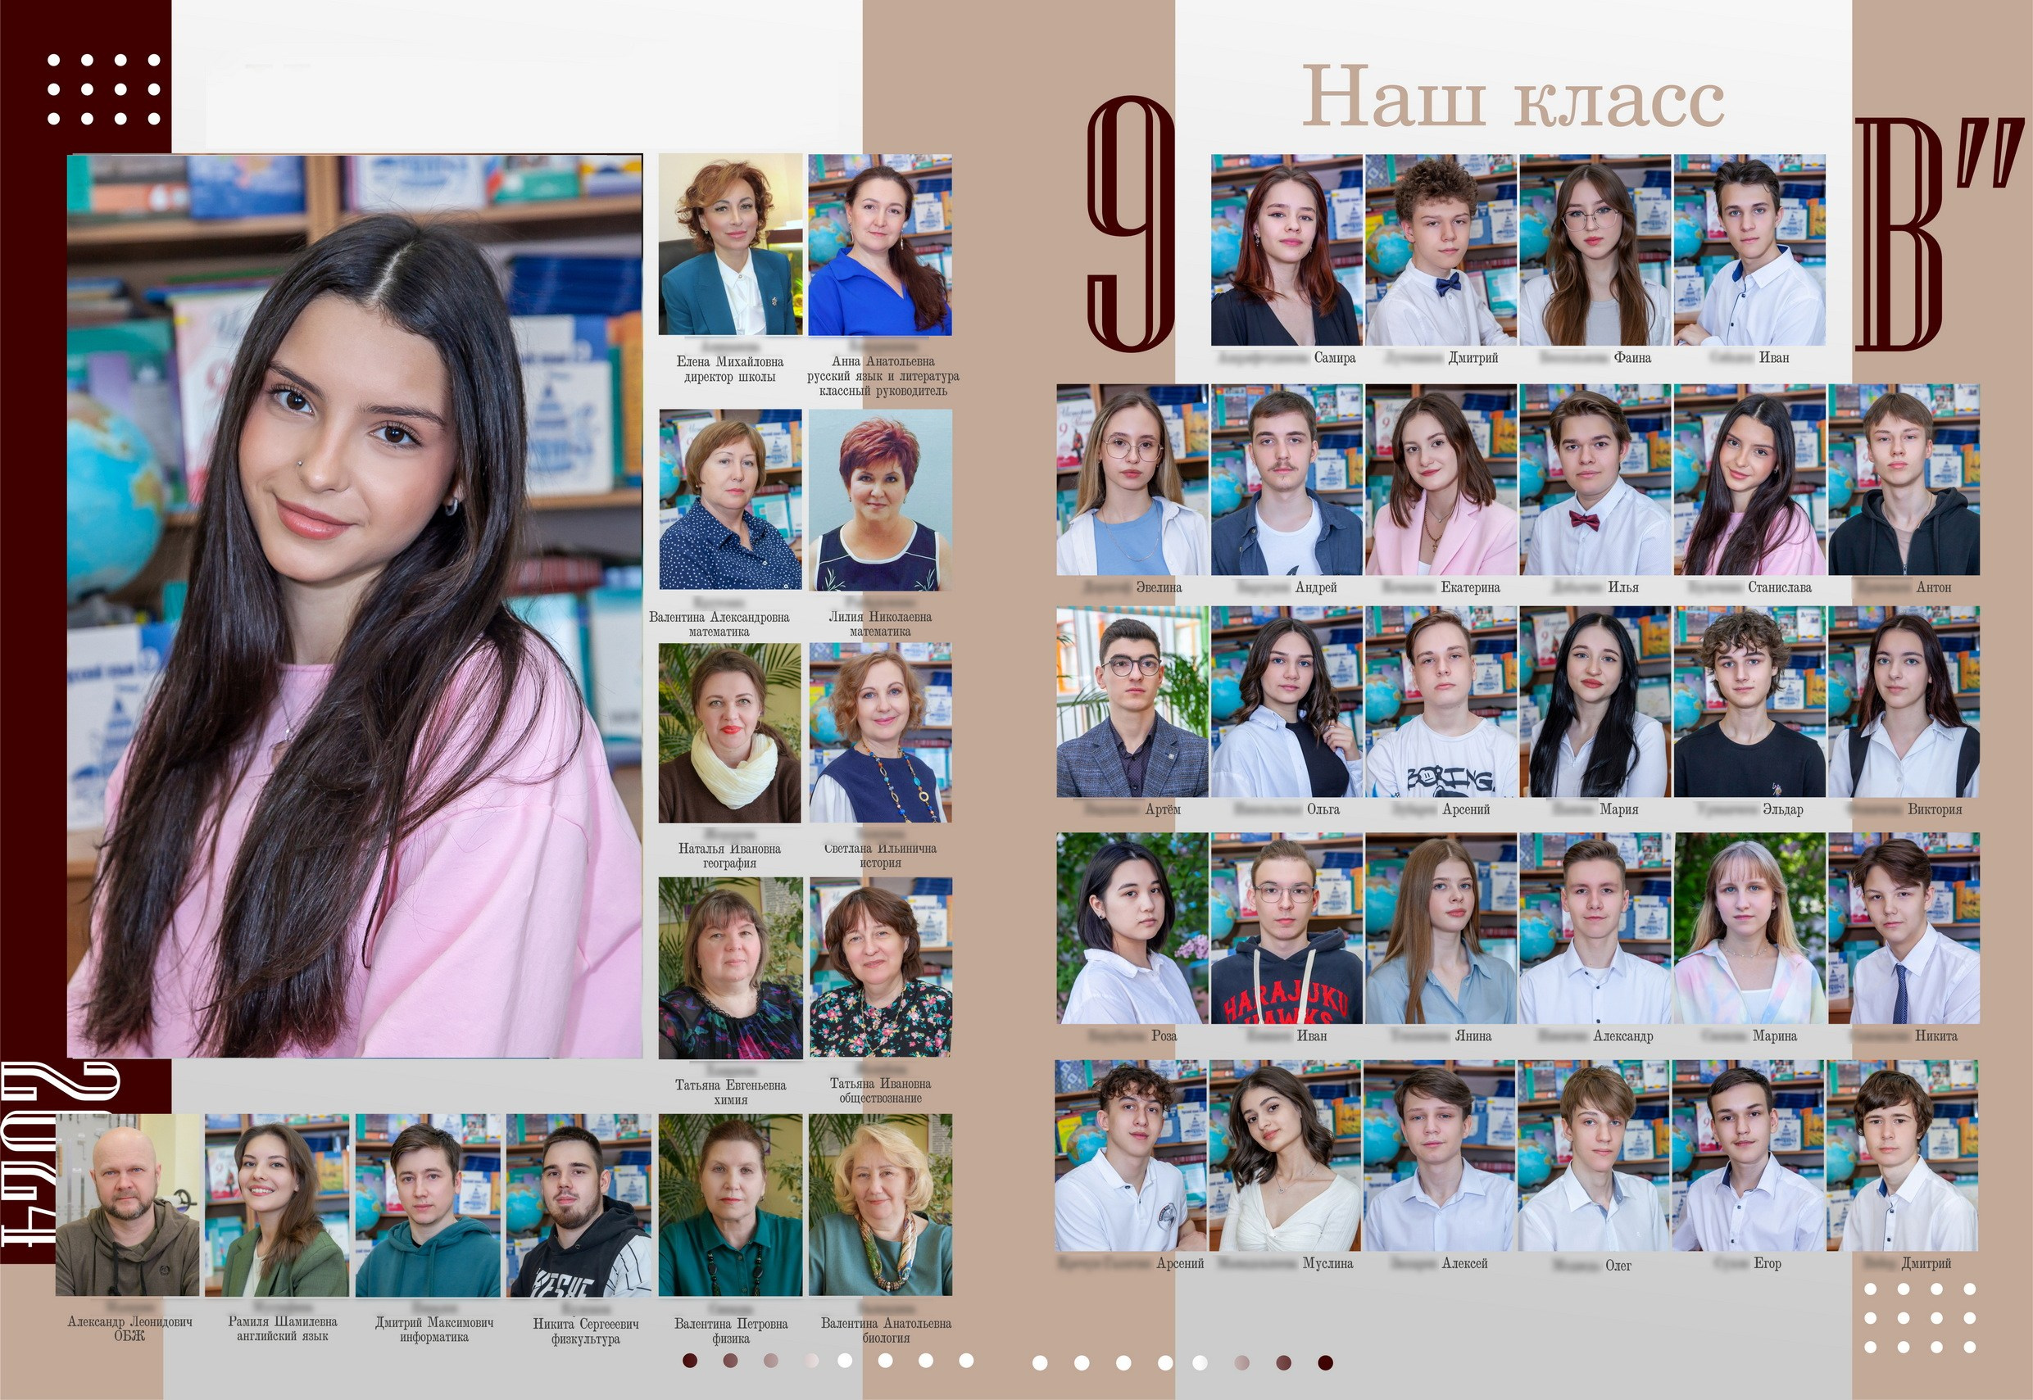This screenshot has height=1400, width=2033.
Task: Click the name caption 'Антон'
Action: pyautogui.click(x=1933, y=587)
